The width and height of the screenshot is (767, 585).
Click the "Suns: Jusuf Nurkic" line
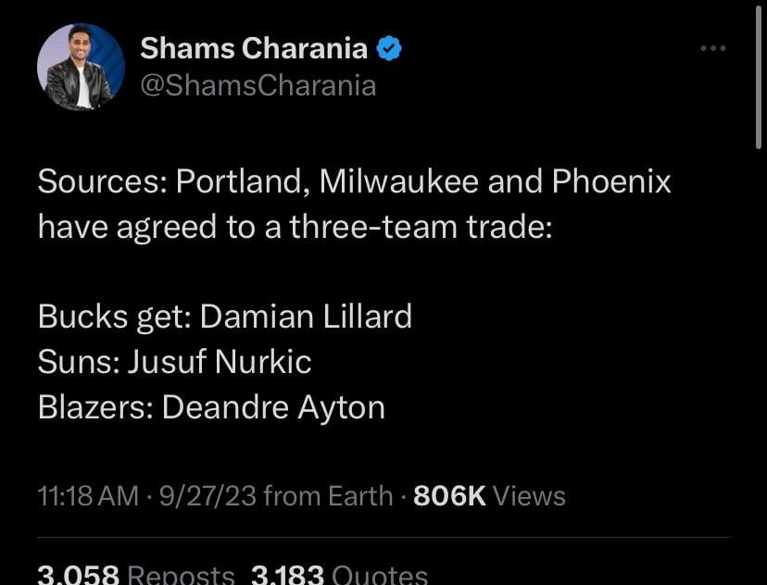click(x=174, y=362)
